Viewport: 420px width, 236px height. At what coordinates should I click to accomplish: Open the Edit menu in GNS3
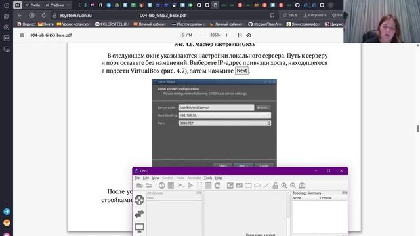[146, 178]
